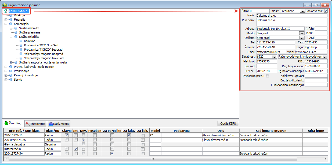
Task: Open the Napl. mesta tab
Action: [59, 124]
